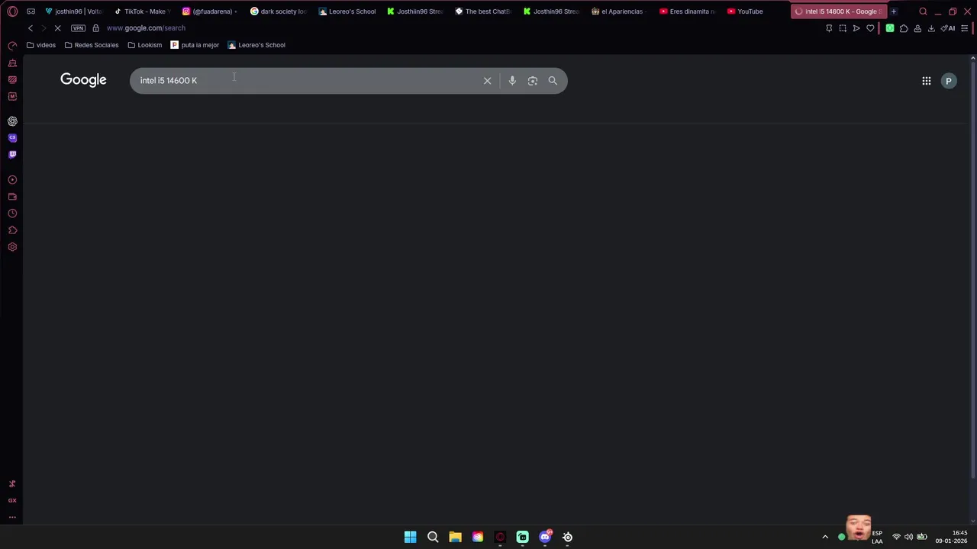Go to Google homepage via logo

point(83,80)
